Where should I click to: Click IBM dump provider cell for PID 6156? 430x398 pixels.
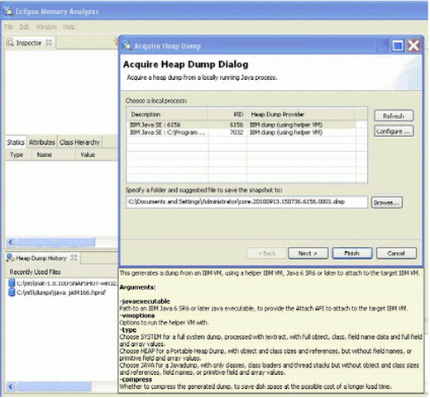click(286, 125)
